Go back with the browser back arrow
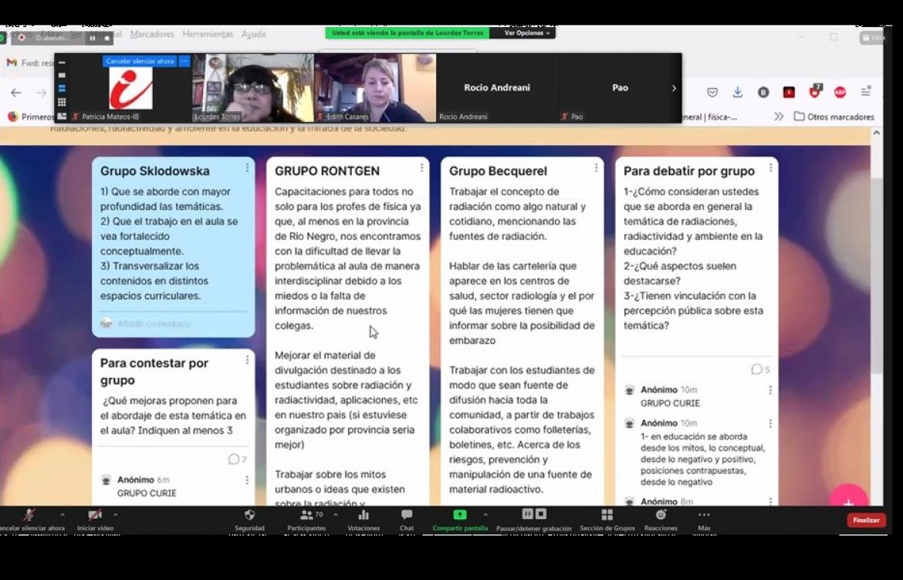The width and height of the screenshot is (903, 580). tap(16, 92)
